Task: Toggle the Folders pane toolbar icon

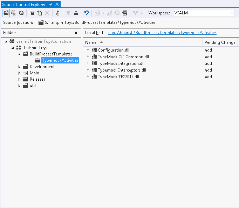Action: click(x=6, y=13)
